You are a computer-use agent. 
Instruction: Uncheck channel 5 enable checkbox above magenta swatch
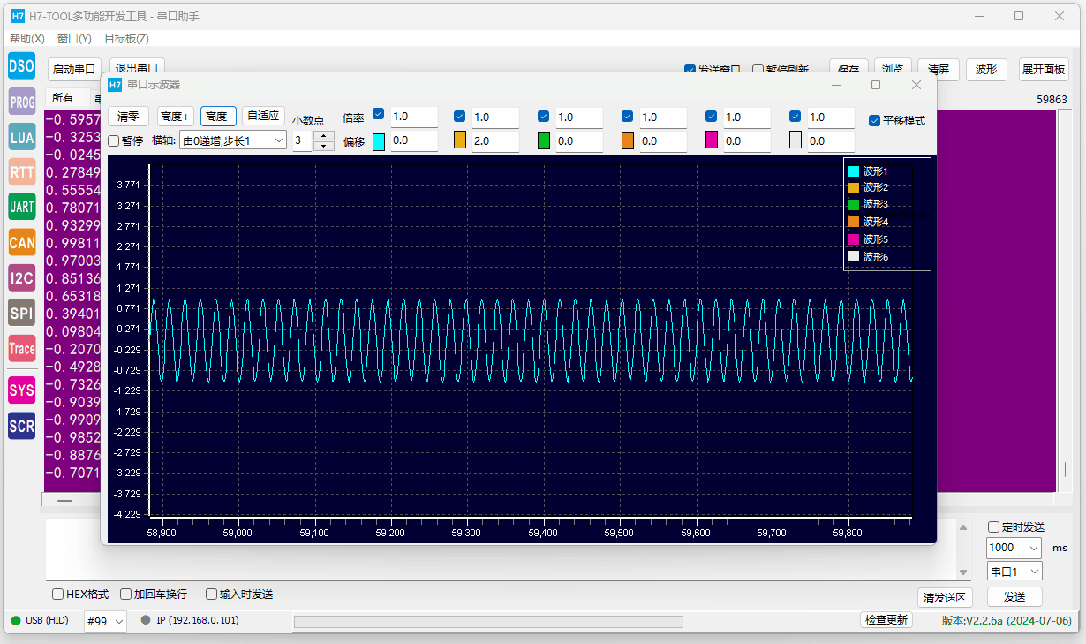click(x=711, y=117)
